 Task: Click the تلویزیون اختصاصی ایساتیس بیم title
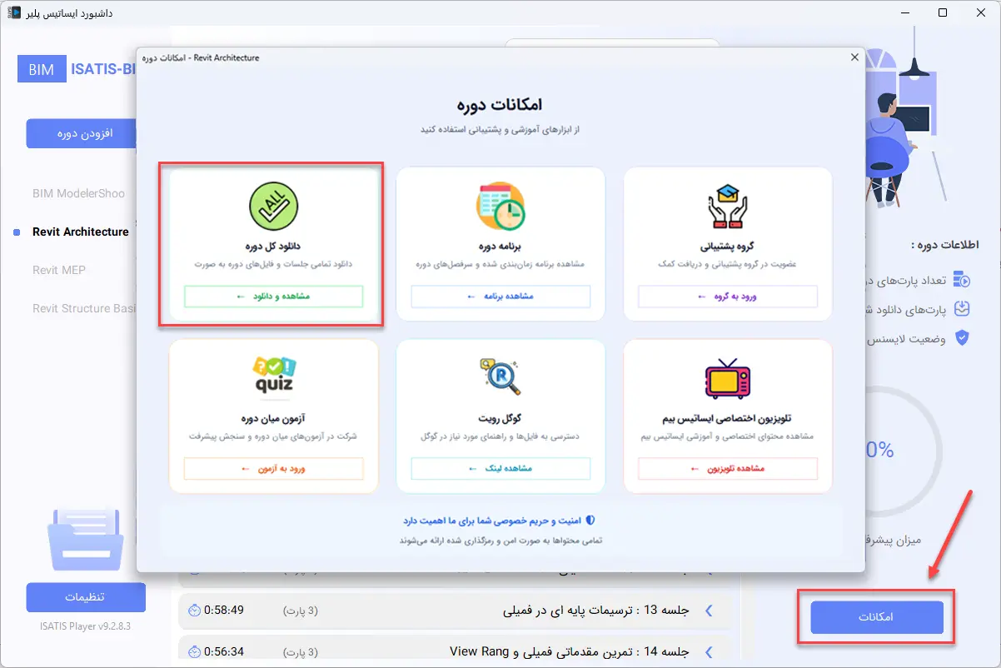click(728, 418)
